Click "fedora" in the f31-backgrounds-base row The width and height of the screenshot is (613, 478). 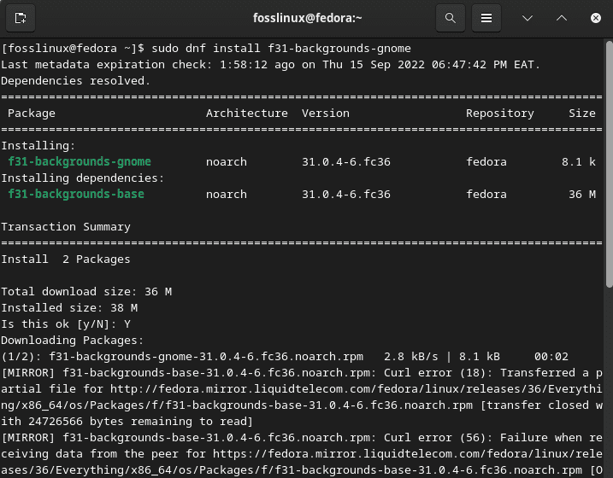(486, 194)
